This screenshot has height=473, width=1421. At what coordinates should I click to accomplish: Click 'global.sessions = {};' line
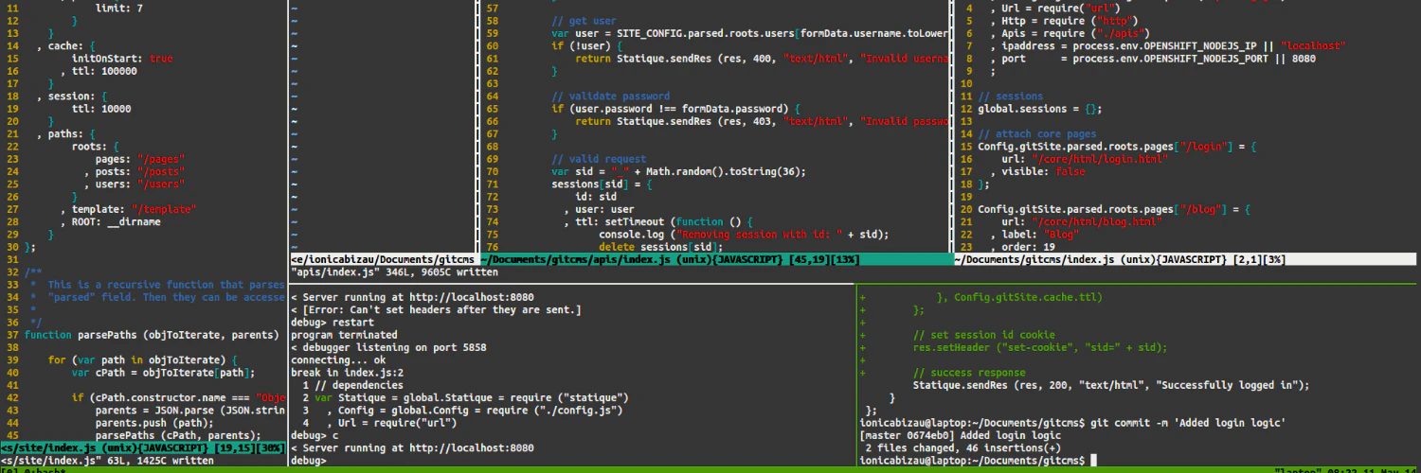pyautogui.click(x=1040, y=109)
